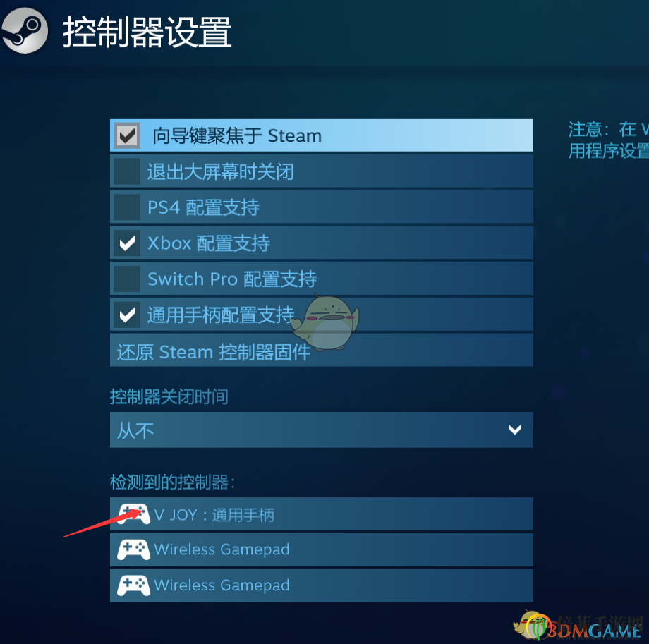Screen dimensions: 649x644
Task: Enable 退出大屏幕时关闭 checkbox
Action: click(127, 171)
